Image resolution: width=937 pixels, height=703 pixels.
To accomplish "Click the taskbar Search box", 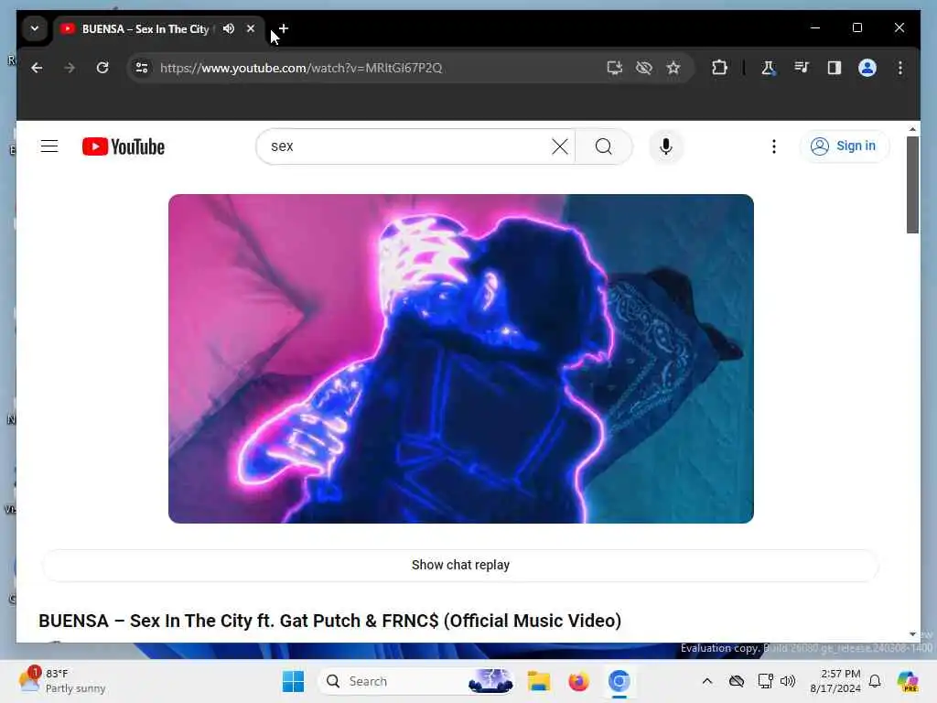I will click(x=416, y=681).
